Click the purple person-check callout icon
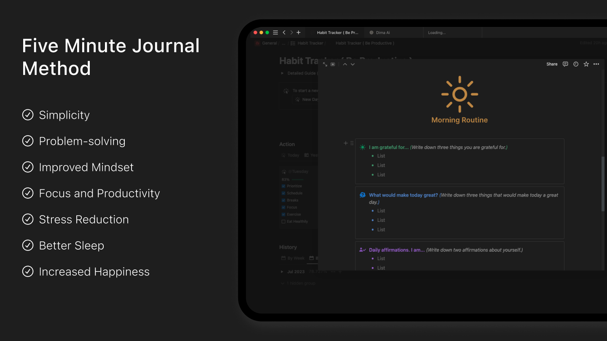Screen dimensions: 607x341 (363, 250)
